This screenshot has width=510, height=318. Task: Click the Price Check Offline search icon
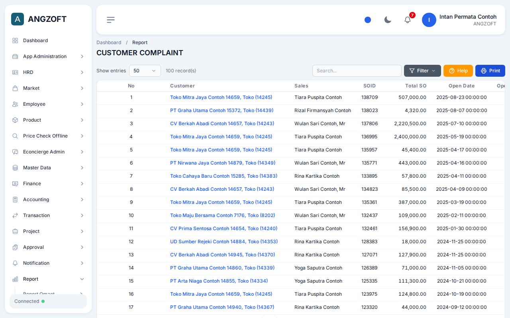(15, 136)
